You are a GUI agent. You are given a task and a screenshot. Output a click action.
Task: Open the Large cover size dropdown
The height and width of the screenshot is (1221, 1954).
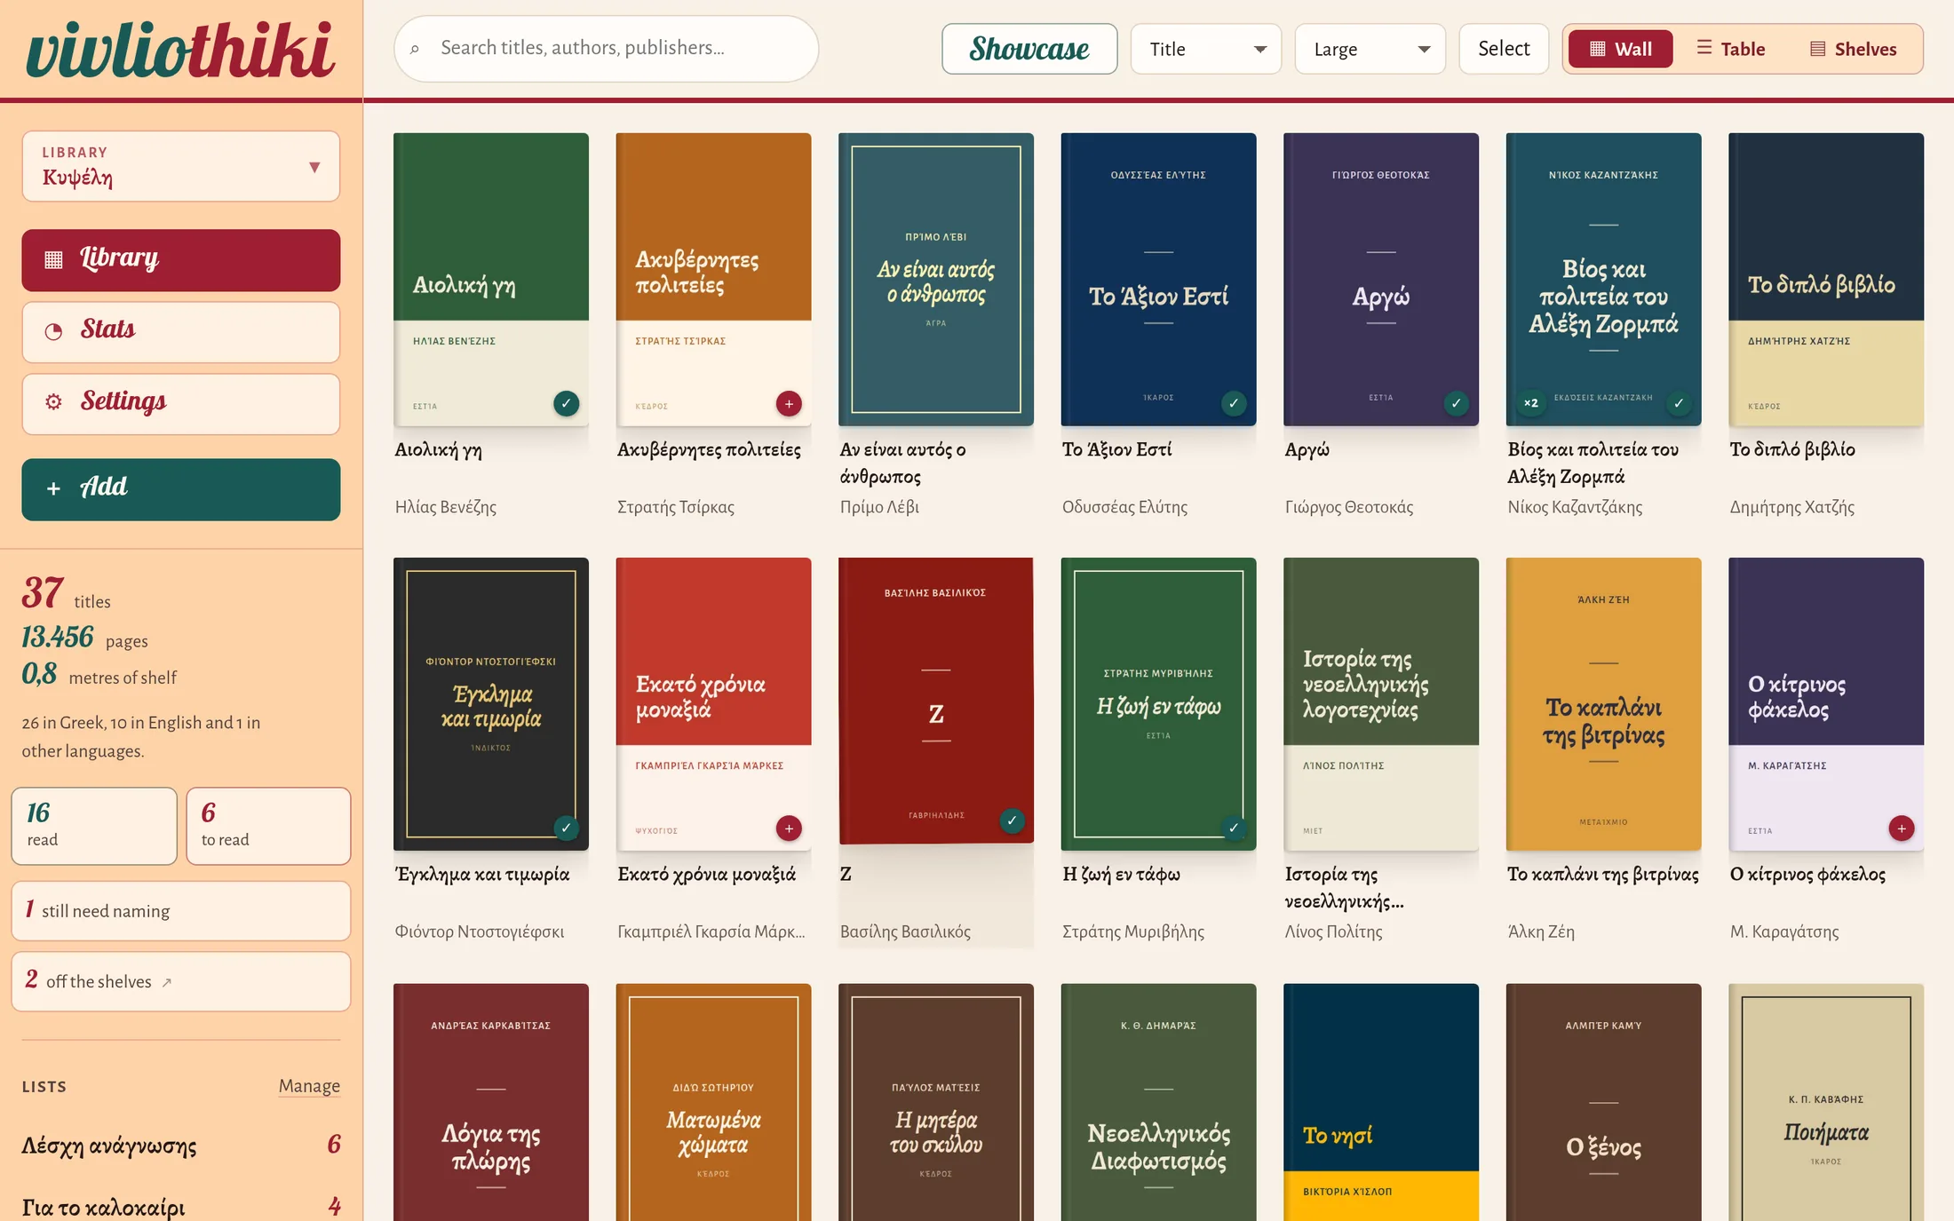[1370, 49]
